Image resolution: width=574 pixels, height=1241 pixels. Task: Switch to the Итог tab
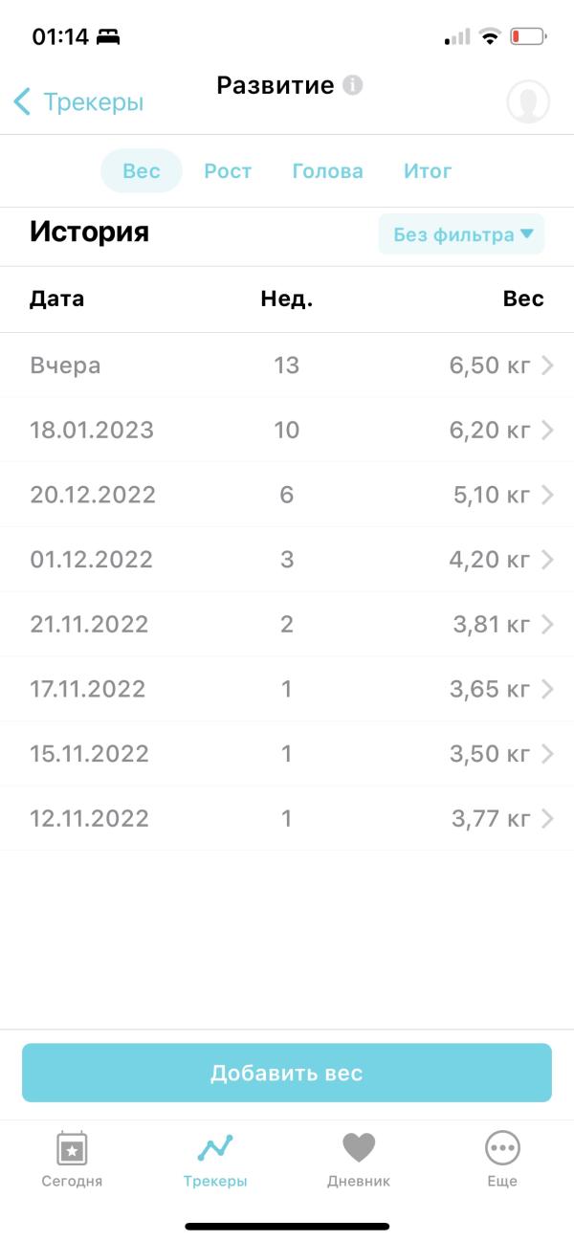click(x=428, y=171)
